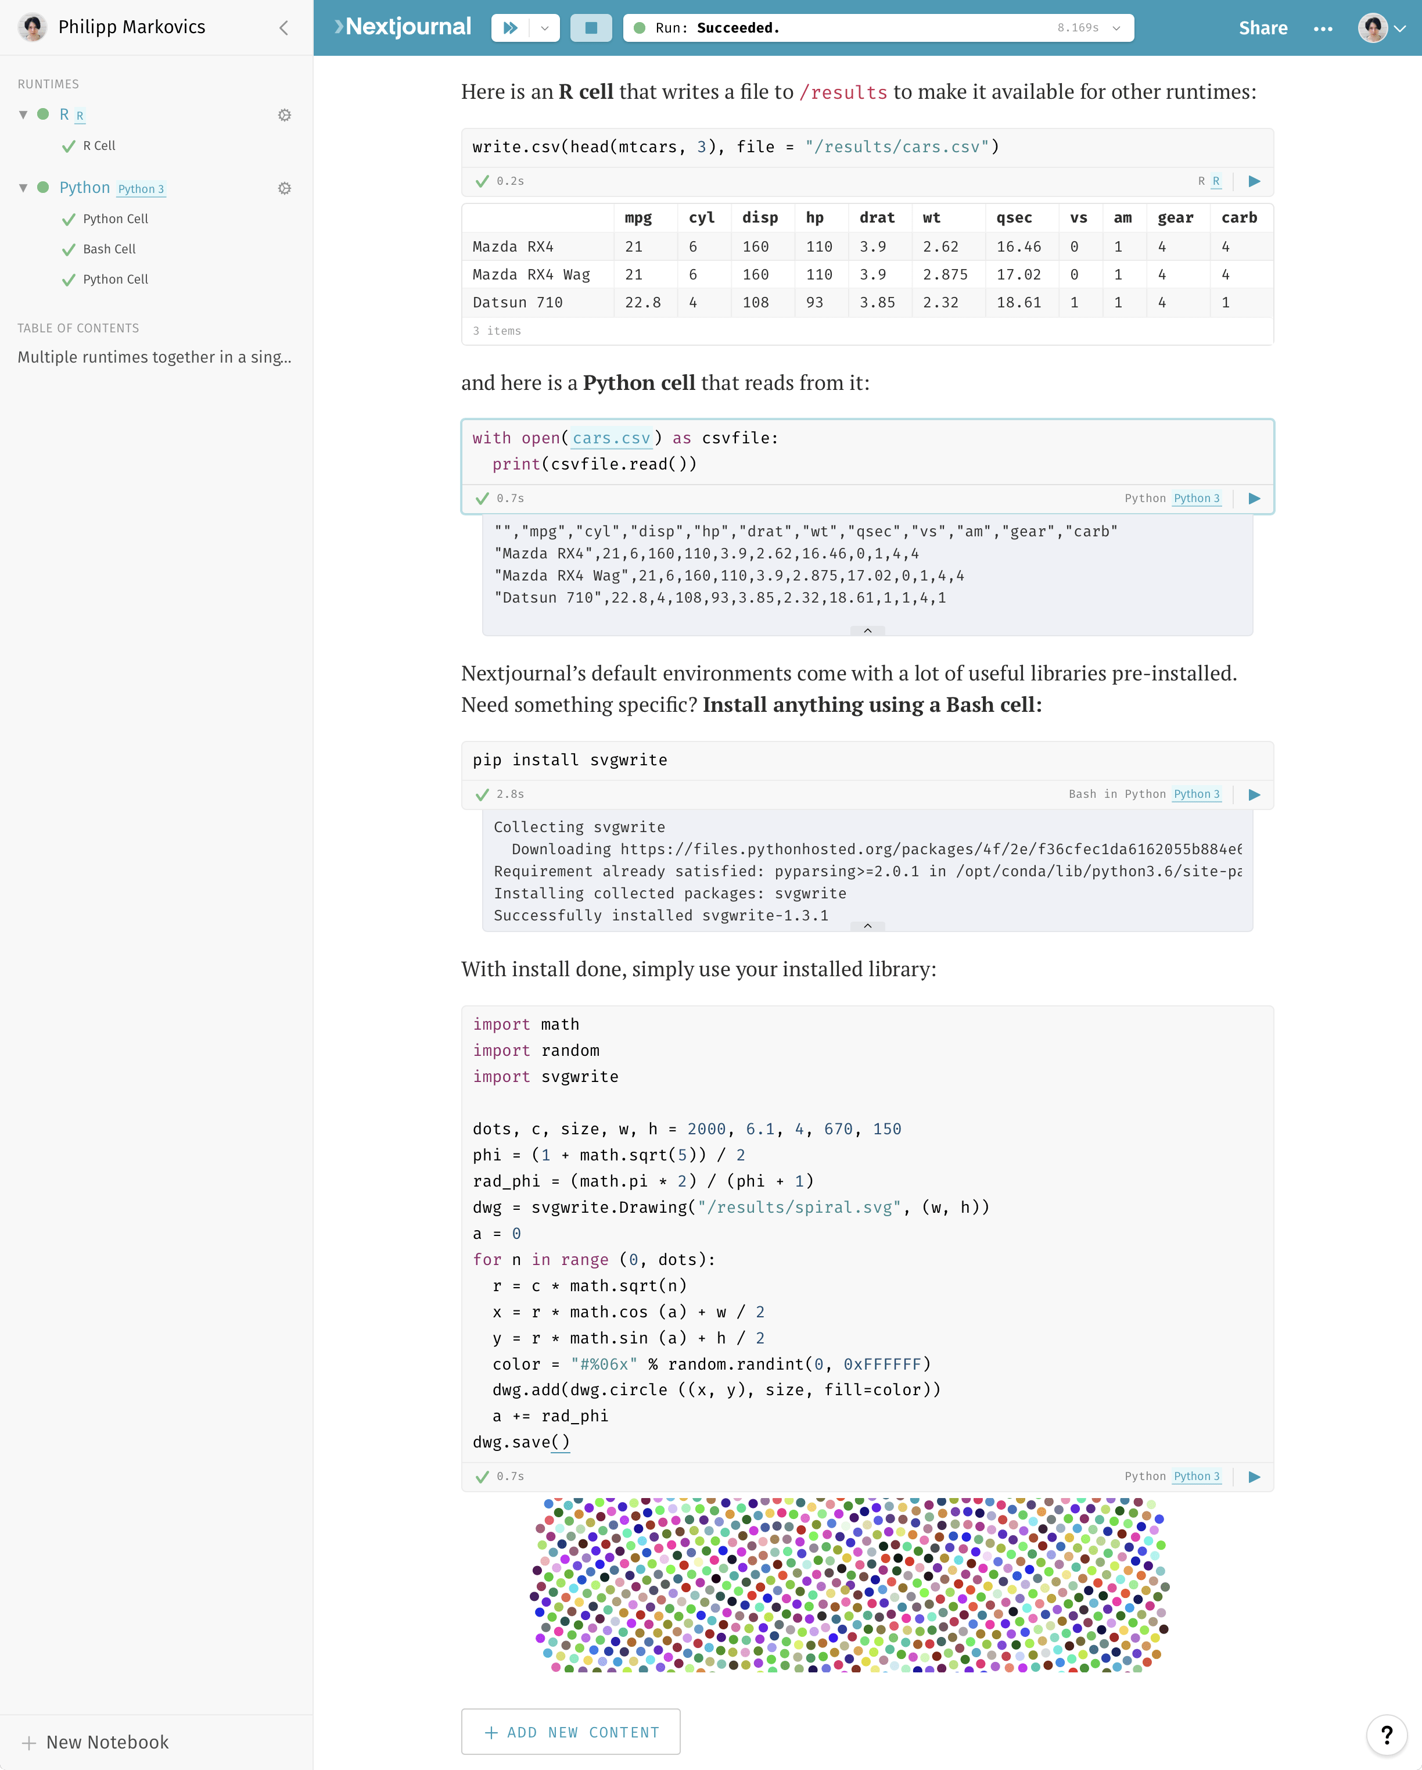The height and width of the screenshot is (1770, 1422).
Task: Collapse the CSV text output caret
Action: point(867,630)
